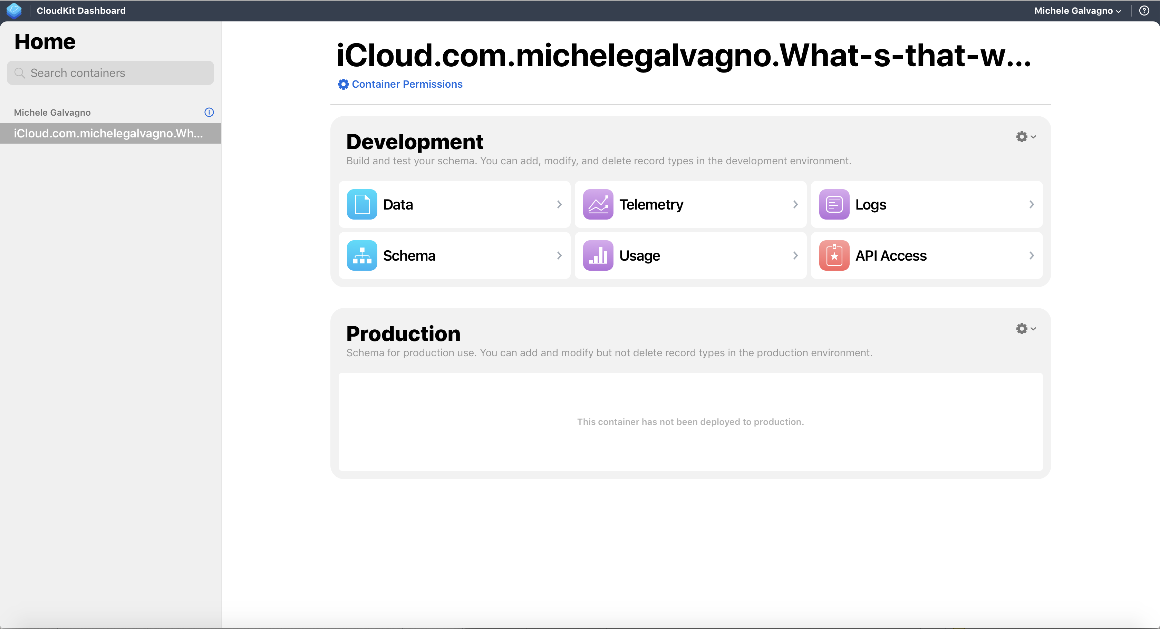Select iCloud.com.michelegalvagno container in sidebar

(x=108, y=133)
